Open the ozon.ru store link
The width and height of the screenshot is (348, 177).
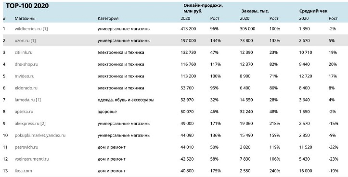(x=22, y=40)
